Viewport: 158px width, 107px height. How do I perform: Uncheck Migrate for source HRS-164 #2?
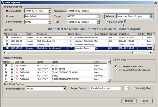[x=7, y=37]
